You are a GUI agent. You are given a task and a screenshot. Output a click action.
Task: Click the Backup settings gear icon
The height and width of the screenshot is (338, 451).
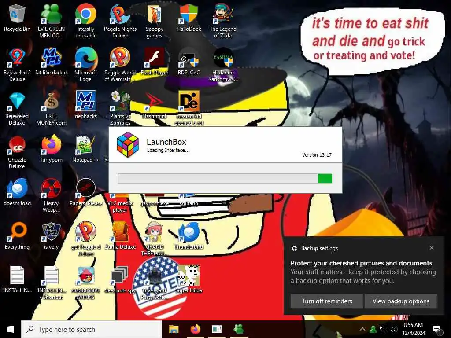click(x=294, y=248)
